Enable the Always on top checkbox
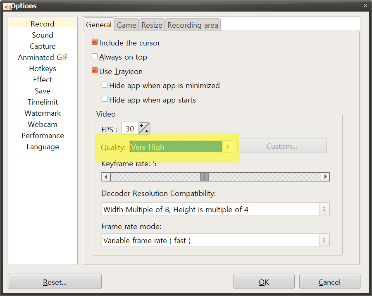 (x=94, y=57)
